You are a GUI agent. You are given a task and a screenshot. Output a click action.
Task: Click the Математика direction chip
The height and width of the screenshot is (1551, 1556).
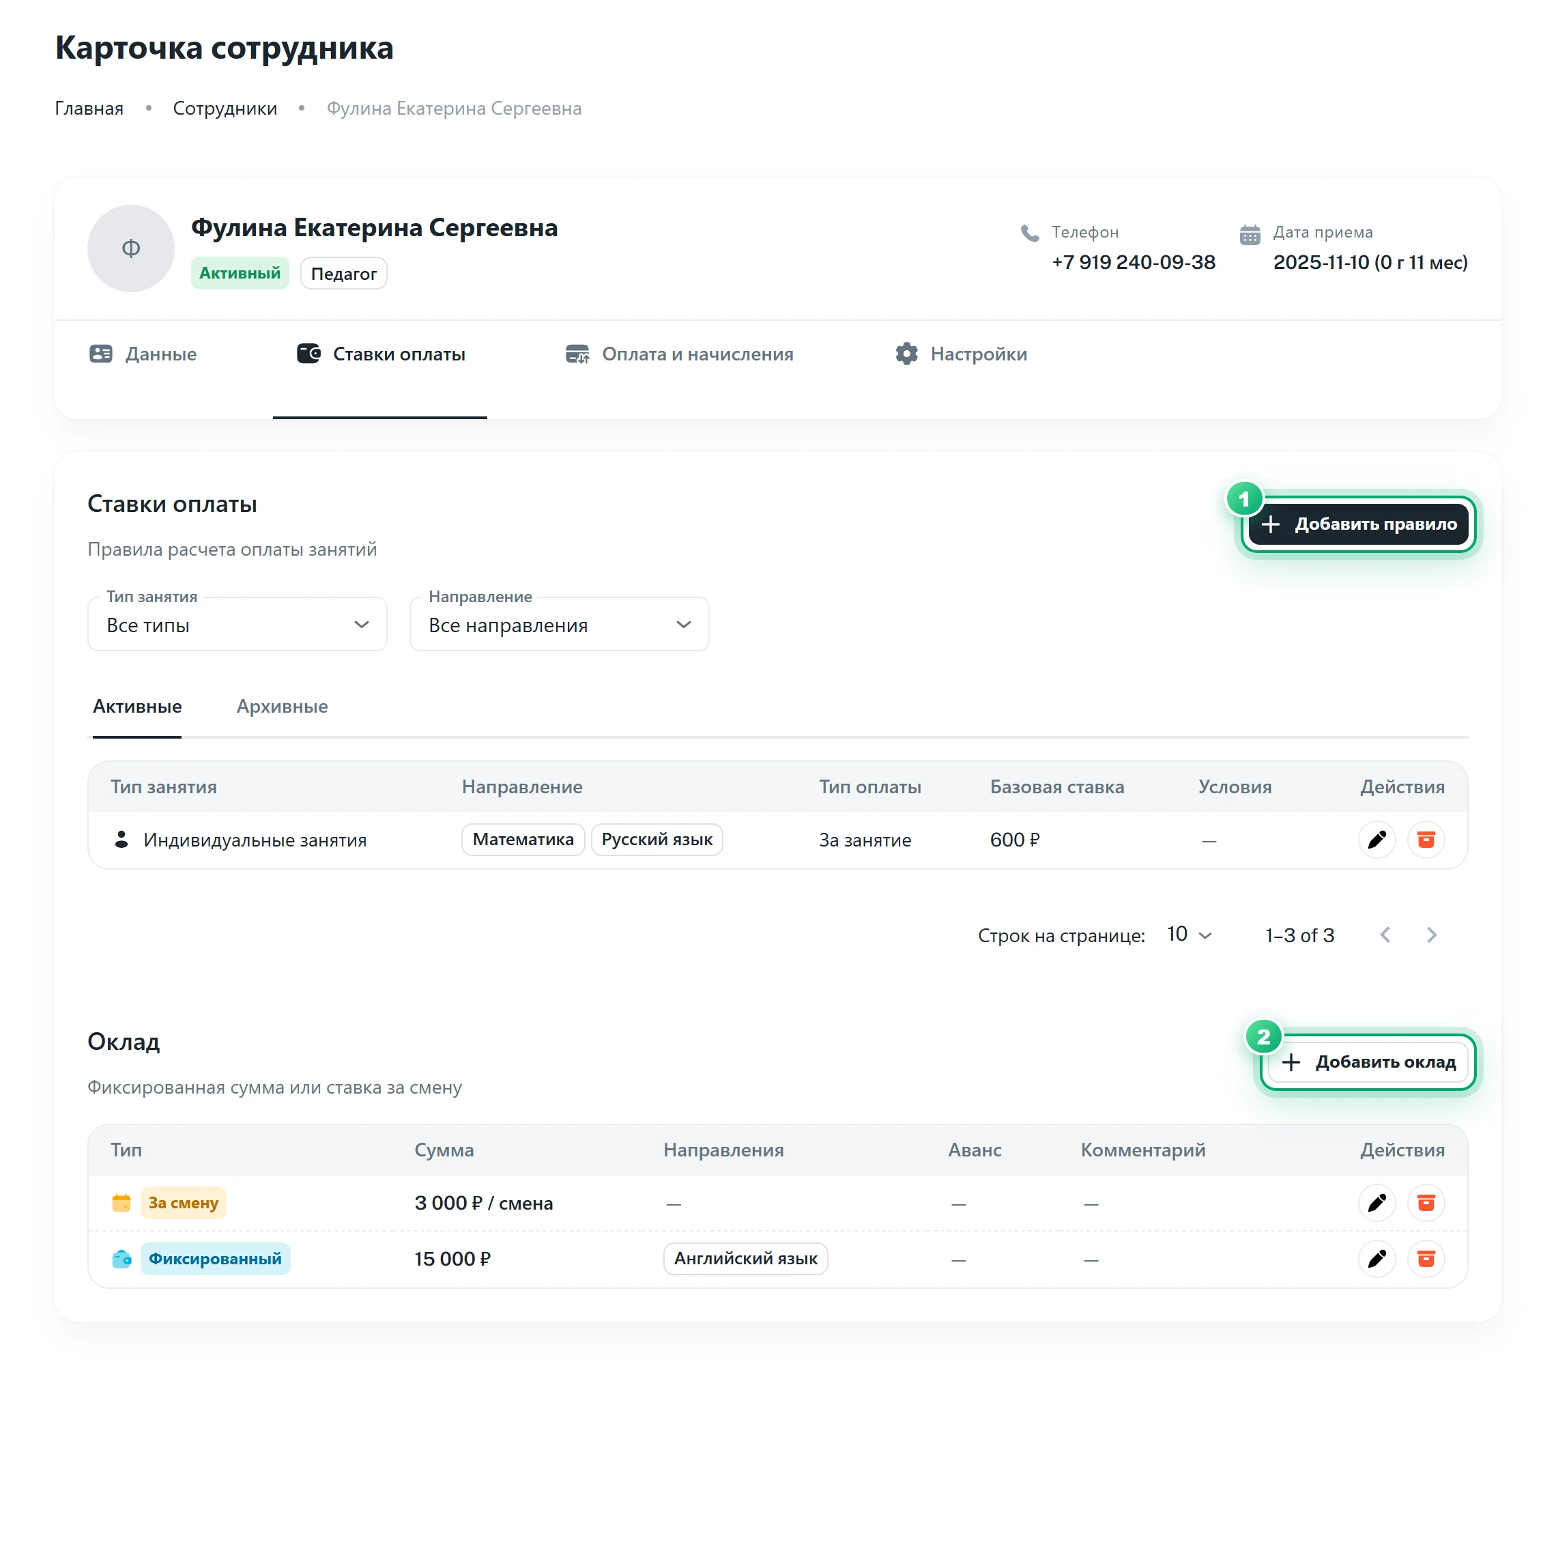[523, 839]
